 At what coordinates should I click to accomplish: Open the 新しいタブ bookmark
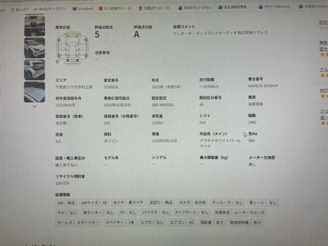(19, 10)
